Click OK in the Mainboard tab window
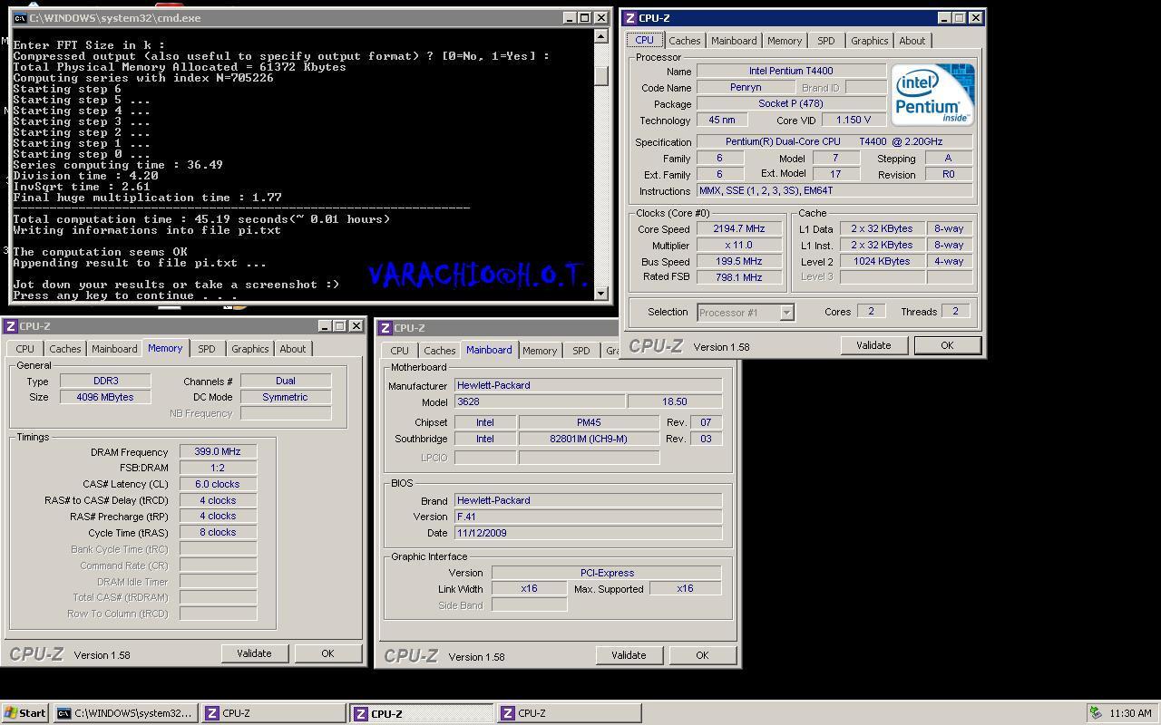 702,655
